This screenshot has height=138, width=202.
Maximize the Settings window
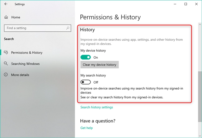point(186,4)
